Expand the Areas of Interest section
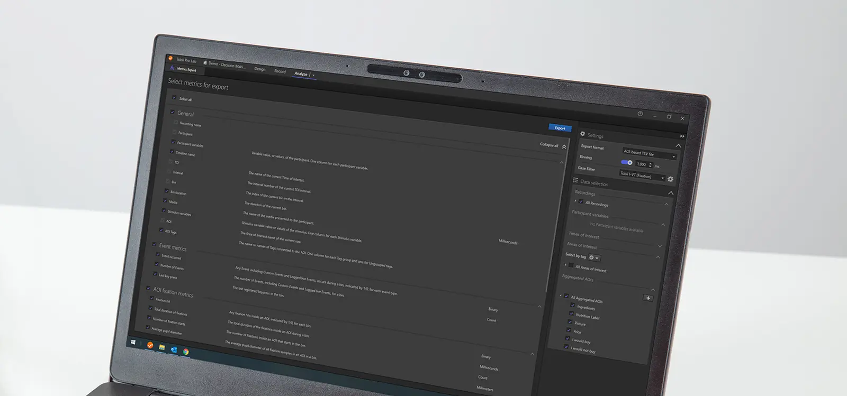Screen dimensions: 847x396 click(660, 246)
